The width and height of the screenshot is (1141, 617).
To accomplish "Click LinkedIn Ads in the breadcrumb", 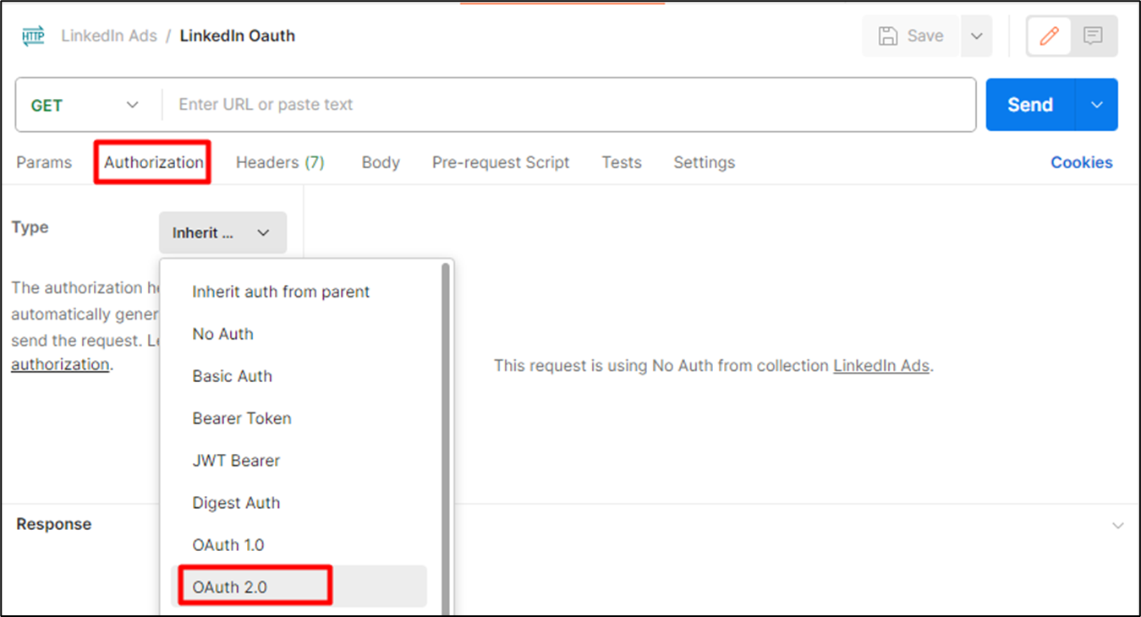I will tap(109, 36).
